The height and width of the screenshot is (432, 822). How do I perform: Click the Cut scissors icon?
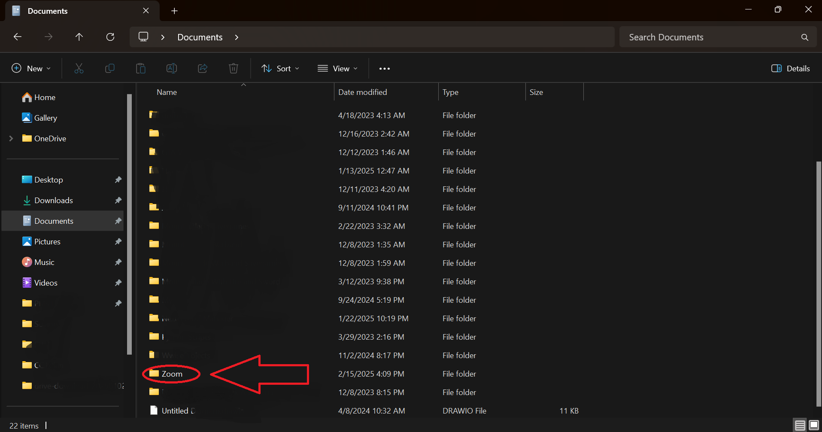pos(79,68)
